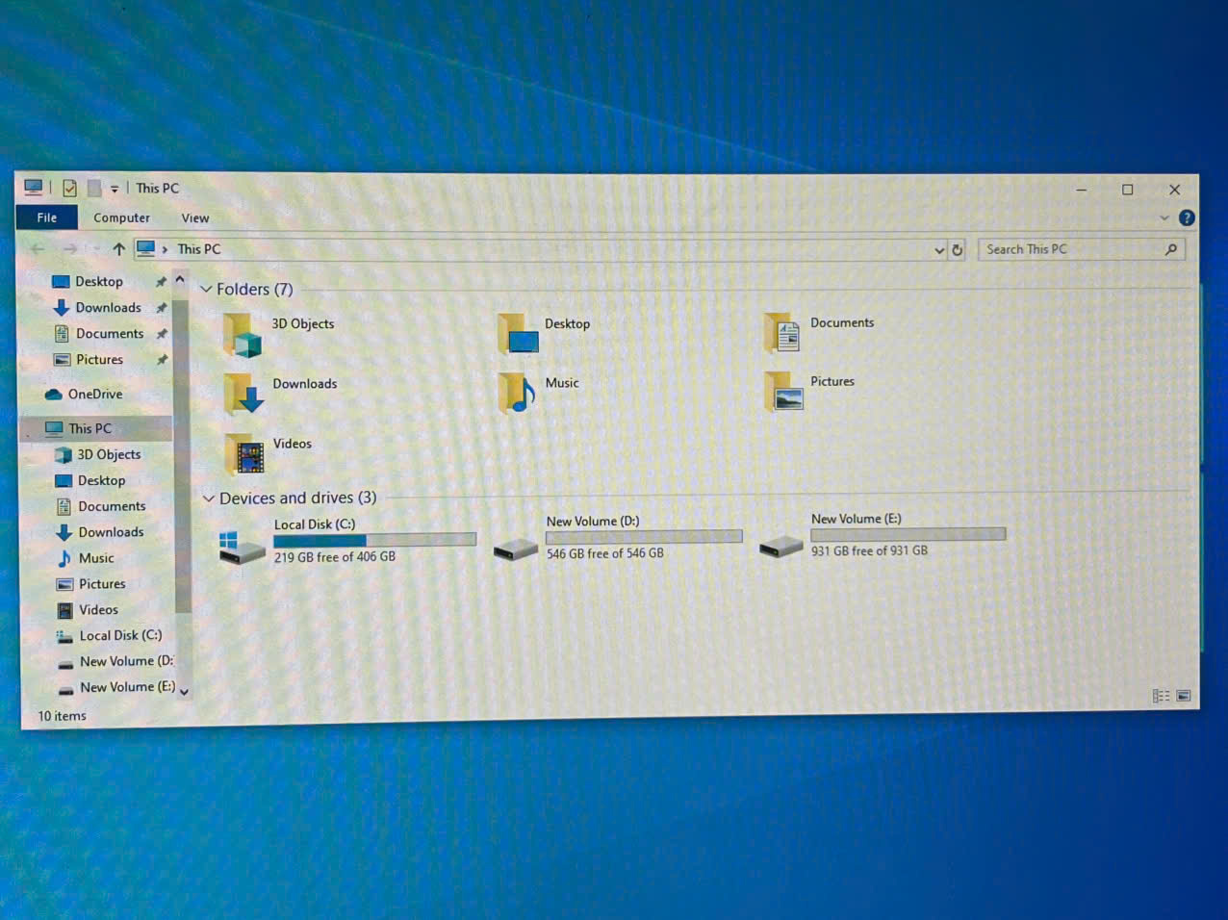Click the New Volume (E:) usage bar
The width and height of the screenshot is (1228, 920).
908,534
